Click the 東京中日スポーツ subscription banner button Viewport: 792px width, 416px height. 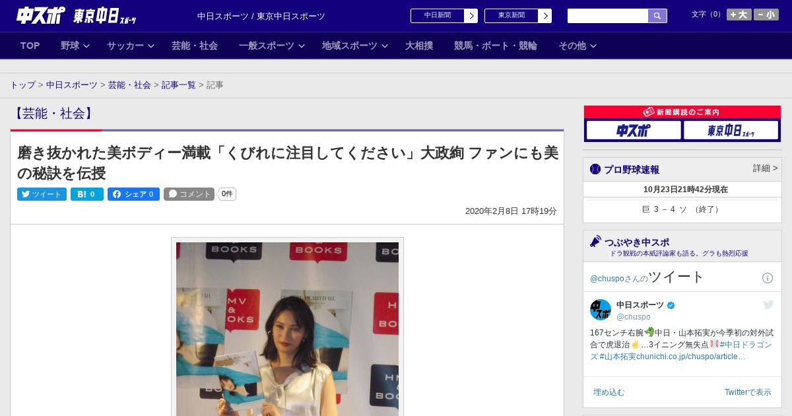pos(731,130)
